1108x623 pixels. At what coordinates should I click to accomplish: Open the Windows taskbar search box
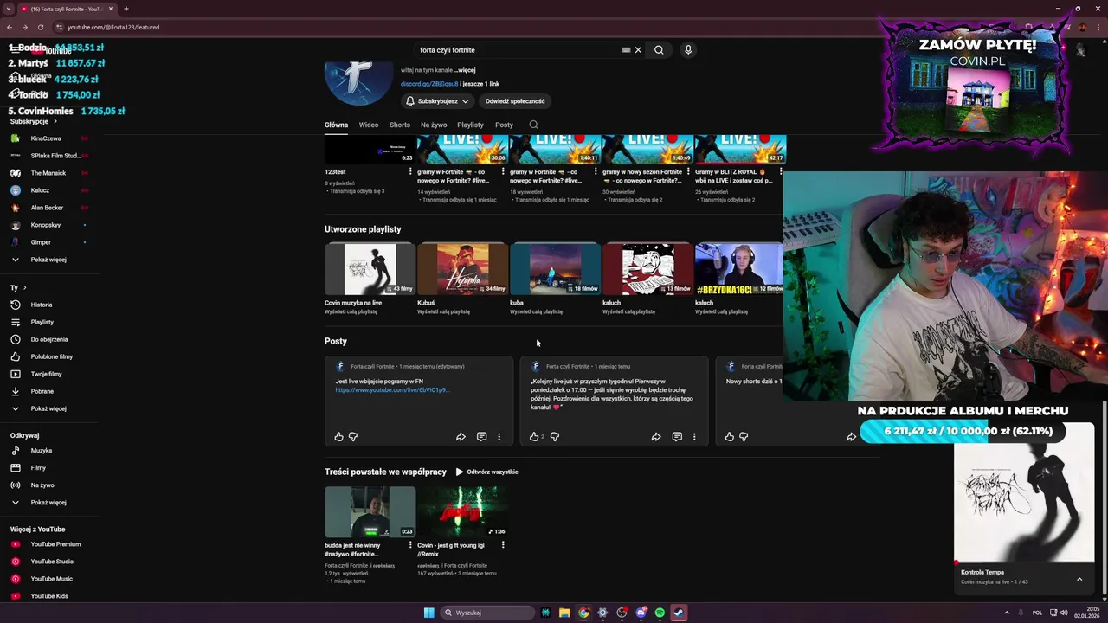click(x=487, y=613)
